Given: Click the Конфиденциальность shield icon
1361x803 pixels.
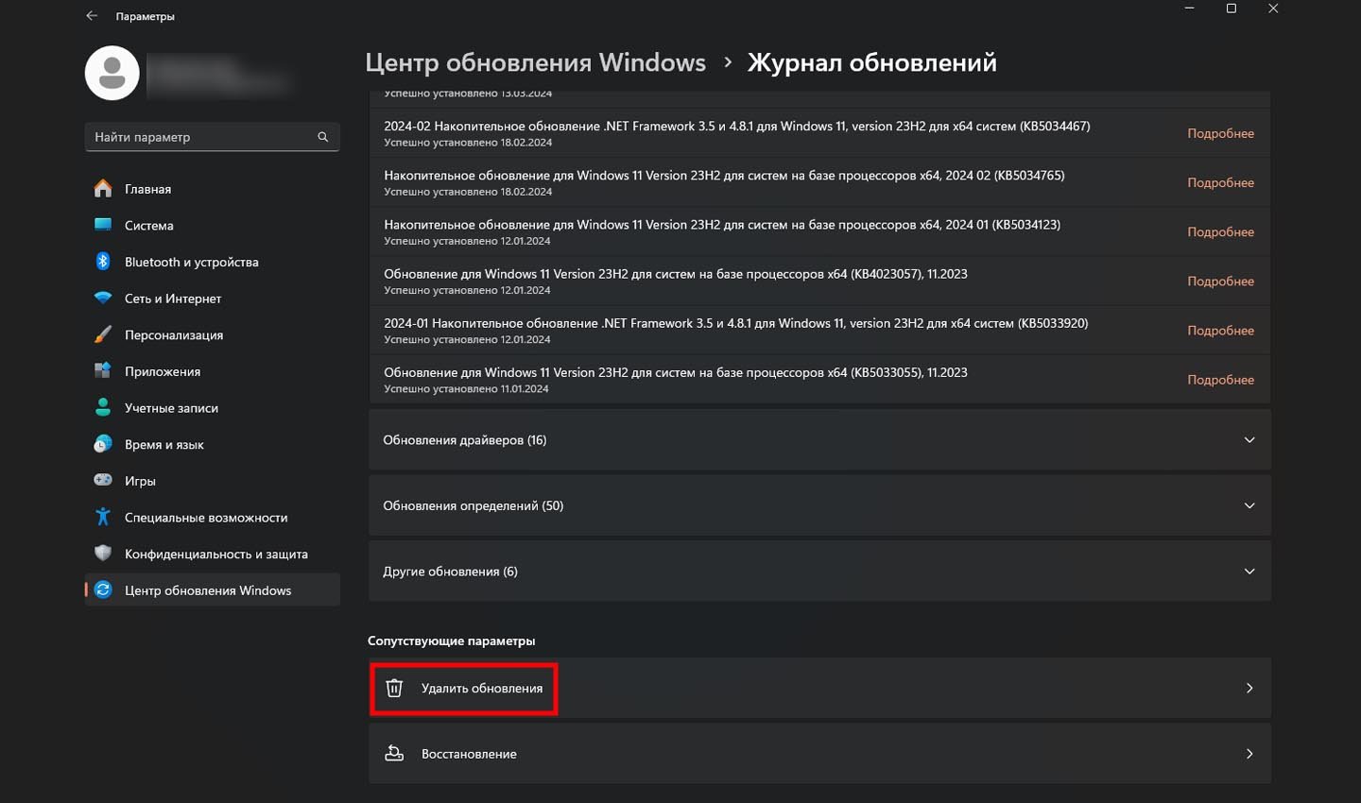Looking at the screenshot, I should (103, 554).
